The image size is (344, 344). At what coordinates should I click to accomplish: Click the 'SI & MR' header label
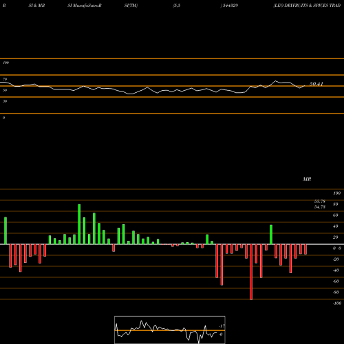(x=36, y=6)
